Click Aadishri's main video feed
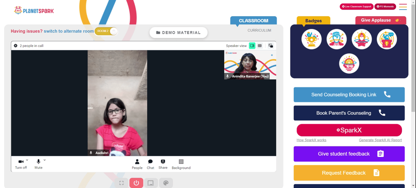Screen dimensions: 416x188 point(117,103)
